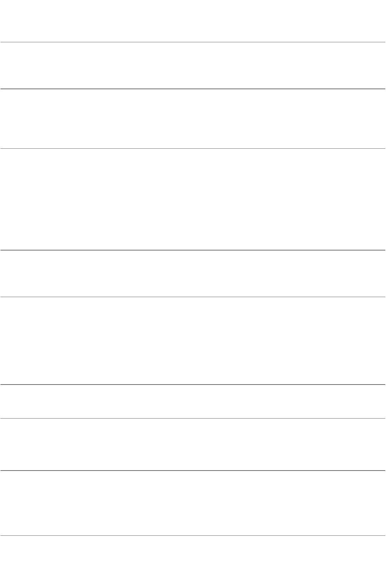
Task: Click the topmost horizontal divider line
Action: coord(193,42)
